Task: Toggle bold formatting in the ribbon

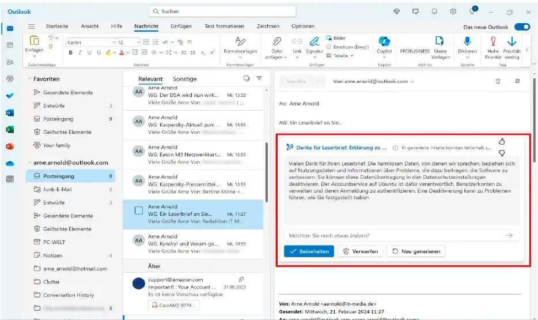Action: point(71,52)
